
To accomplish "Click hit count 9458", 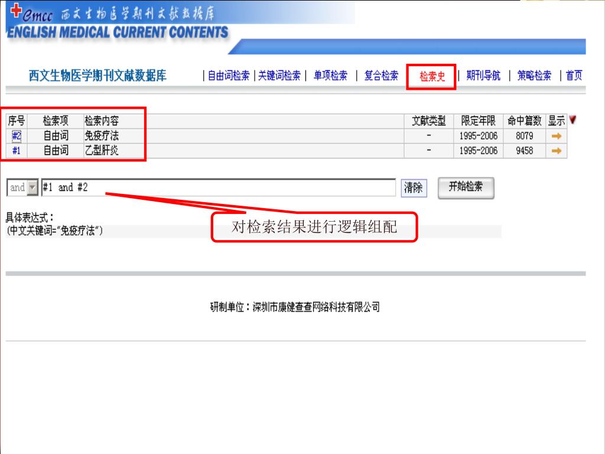I will click(x=525, y=151).
